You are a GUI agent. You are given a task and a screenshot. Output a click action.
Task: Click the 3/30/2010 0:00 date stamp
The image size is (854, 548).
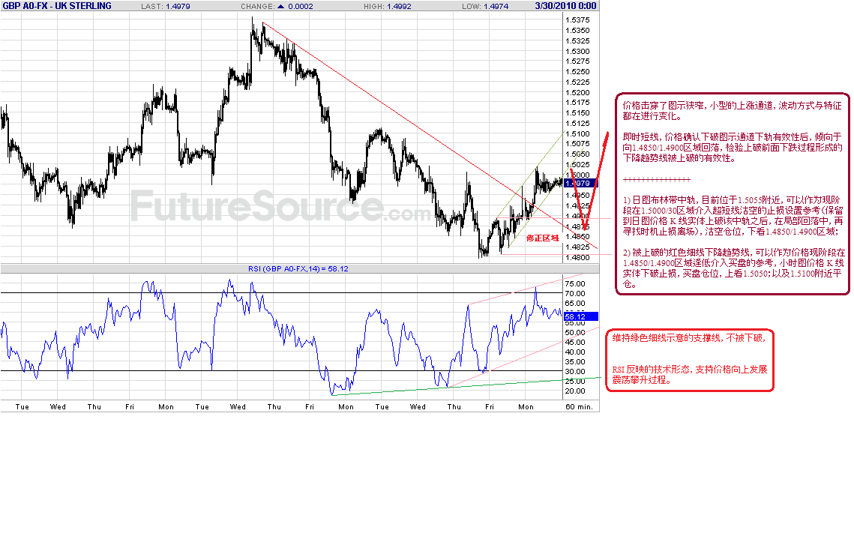click(565, 6)
